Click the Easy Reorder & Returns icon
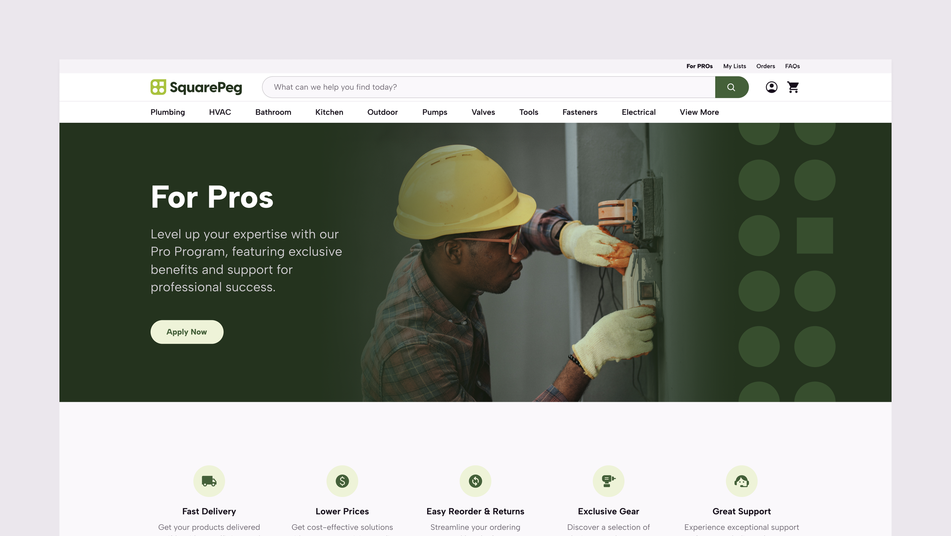 coord(475,481)
